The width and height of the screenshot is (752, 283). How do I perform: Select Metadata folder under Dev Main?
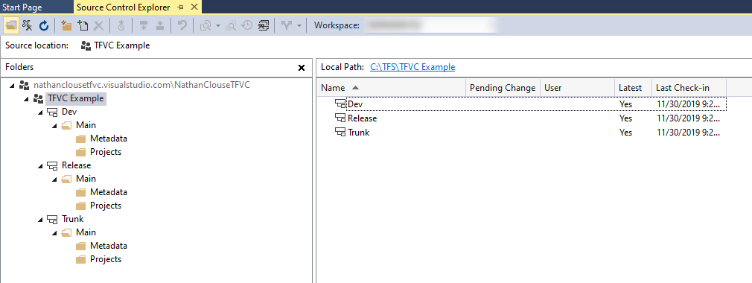(x=109, y=139)
